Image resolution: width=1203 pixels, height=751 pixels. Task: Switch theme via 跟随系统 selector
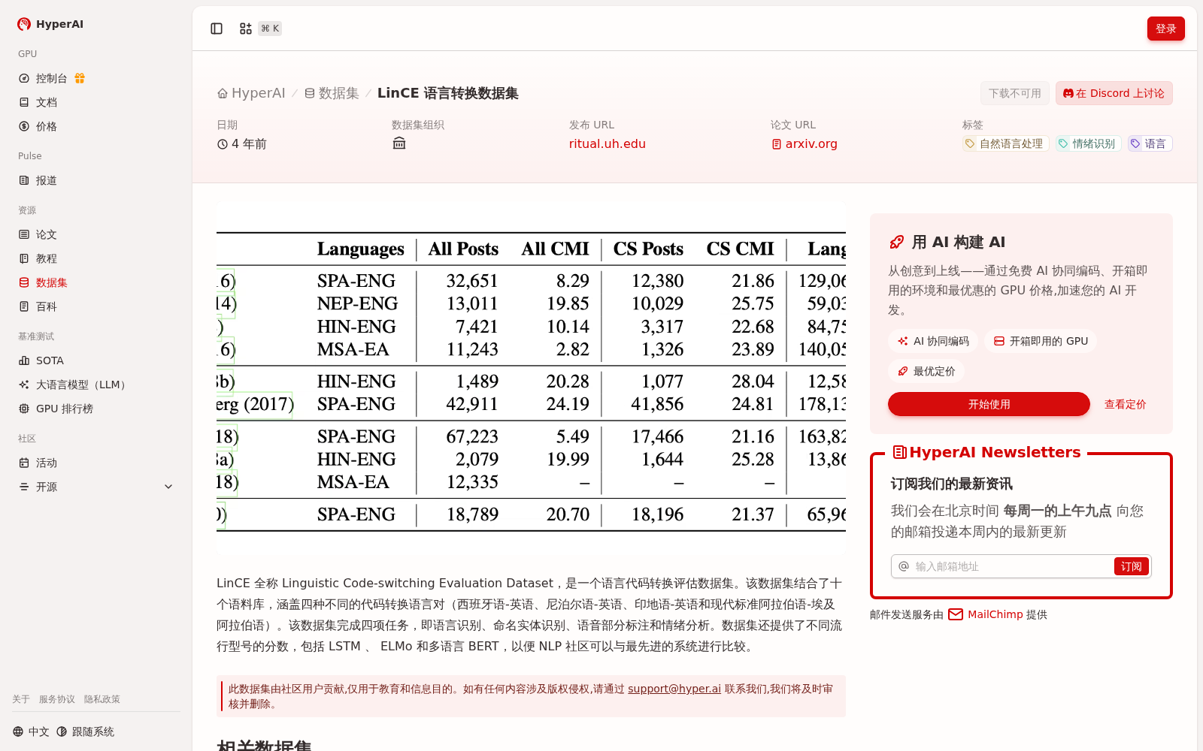point(85,731)
